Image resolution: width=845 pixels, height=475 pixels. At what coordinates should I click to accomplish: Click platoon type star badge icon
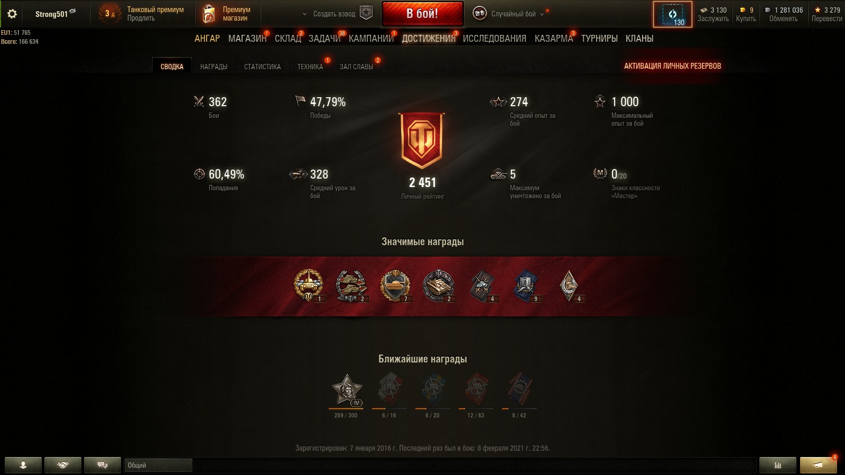tap(366, 13)
